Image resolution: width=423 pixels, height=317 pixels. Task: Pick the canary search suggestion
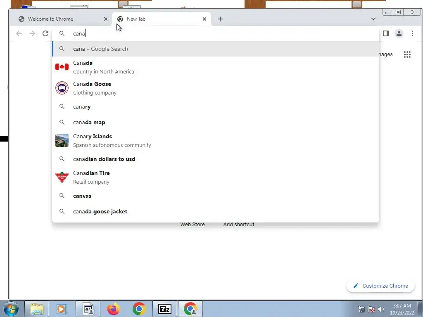click(216, 107)
